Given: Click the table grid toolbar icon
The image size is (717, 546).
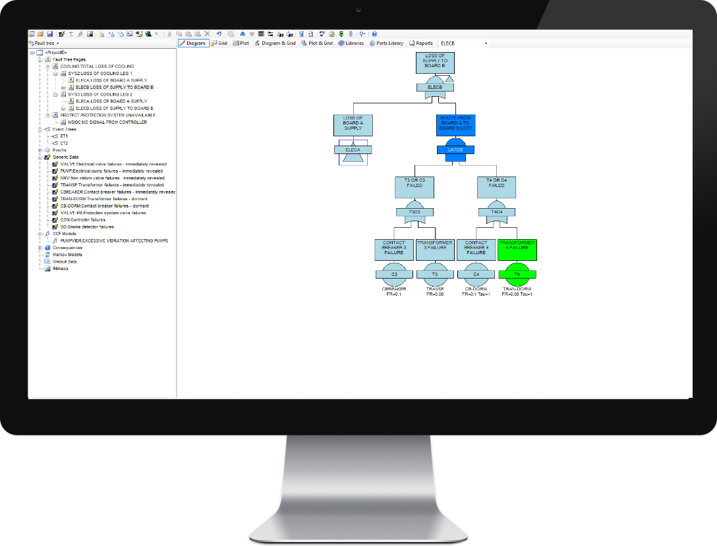Looking at the screenshot, I should (261, 34).
